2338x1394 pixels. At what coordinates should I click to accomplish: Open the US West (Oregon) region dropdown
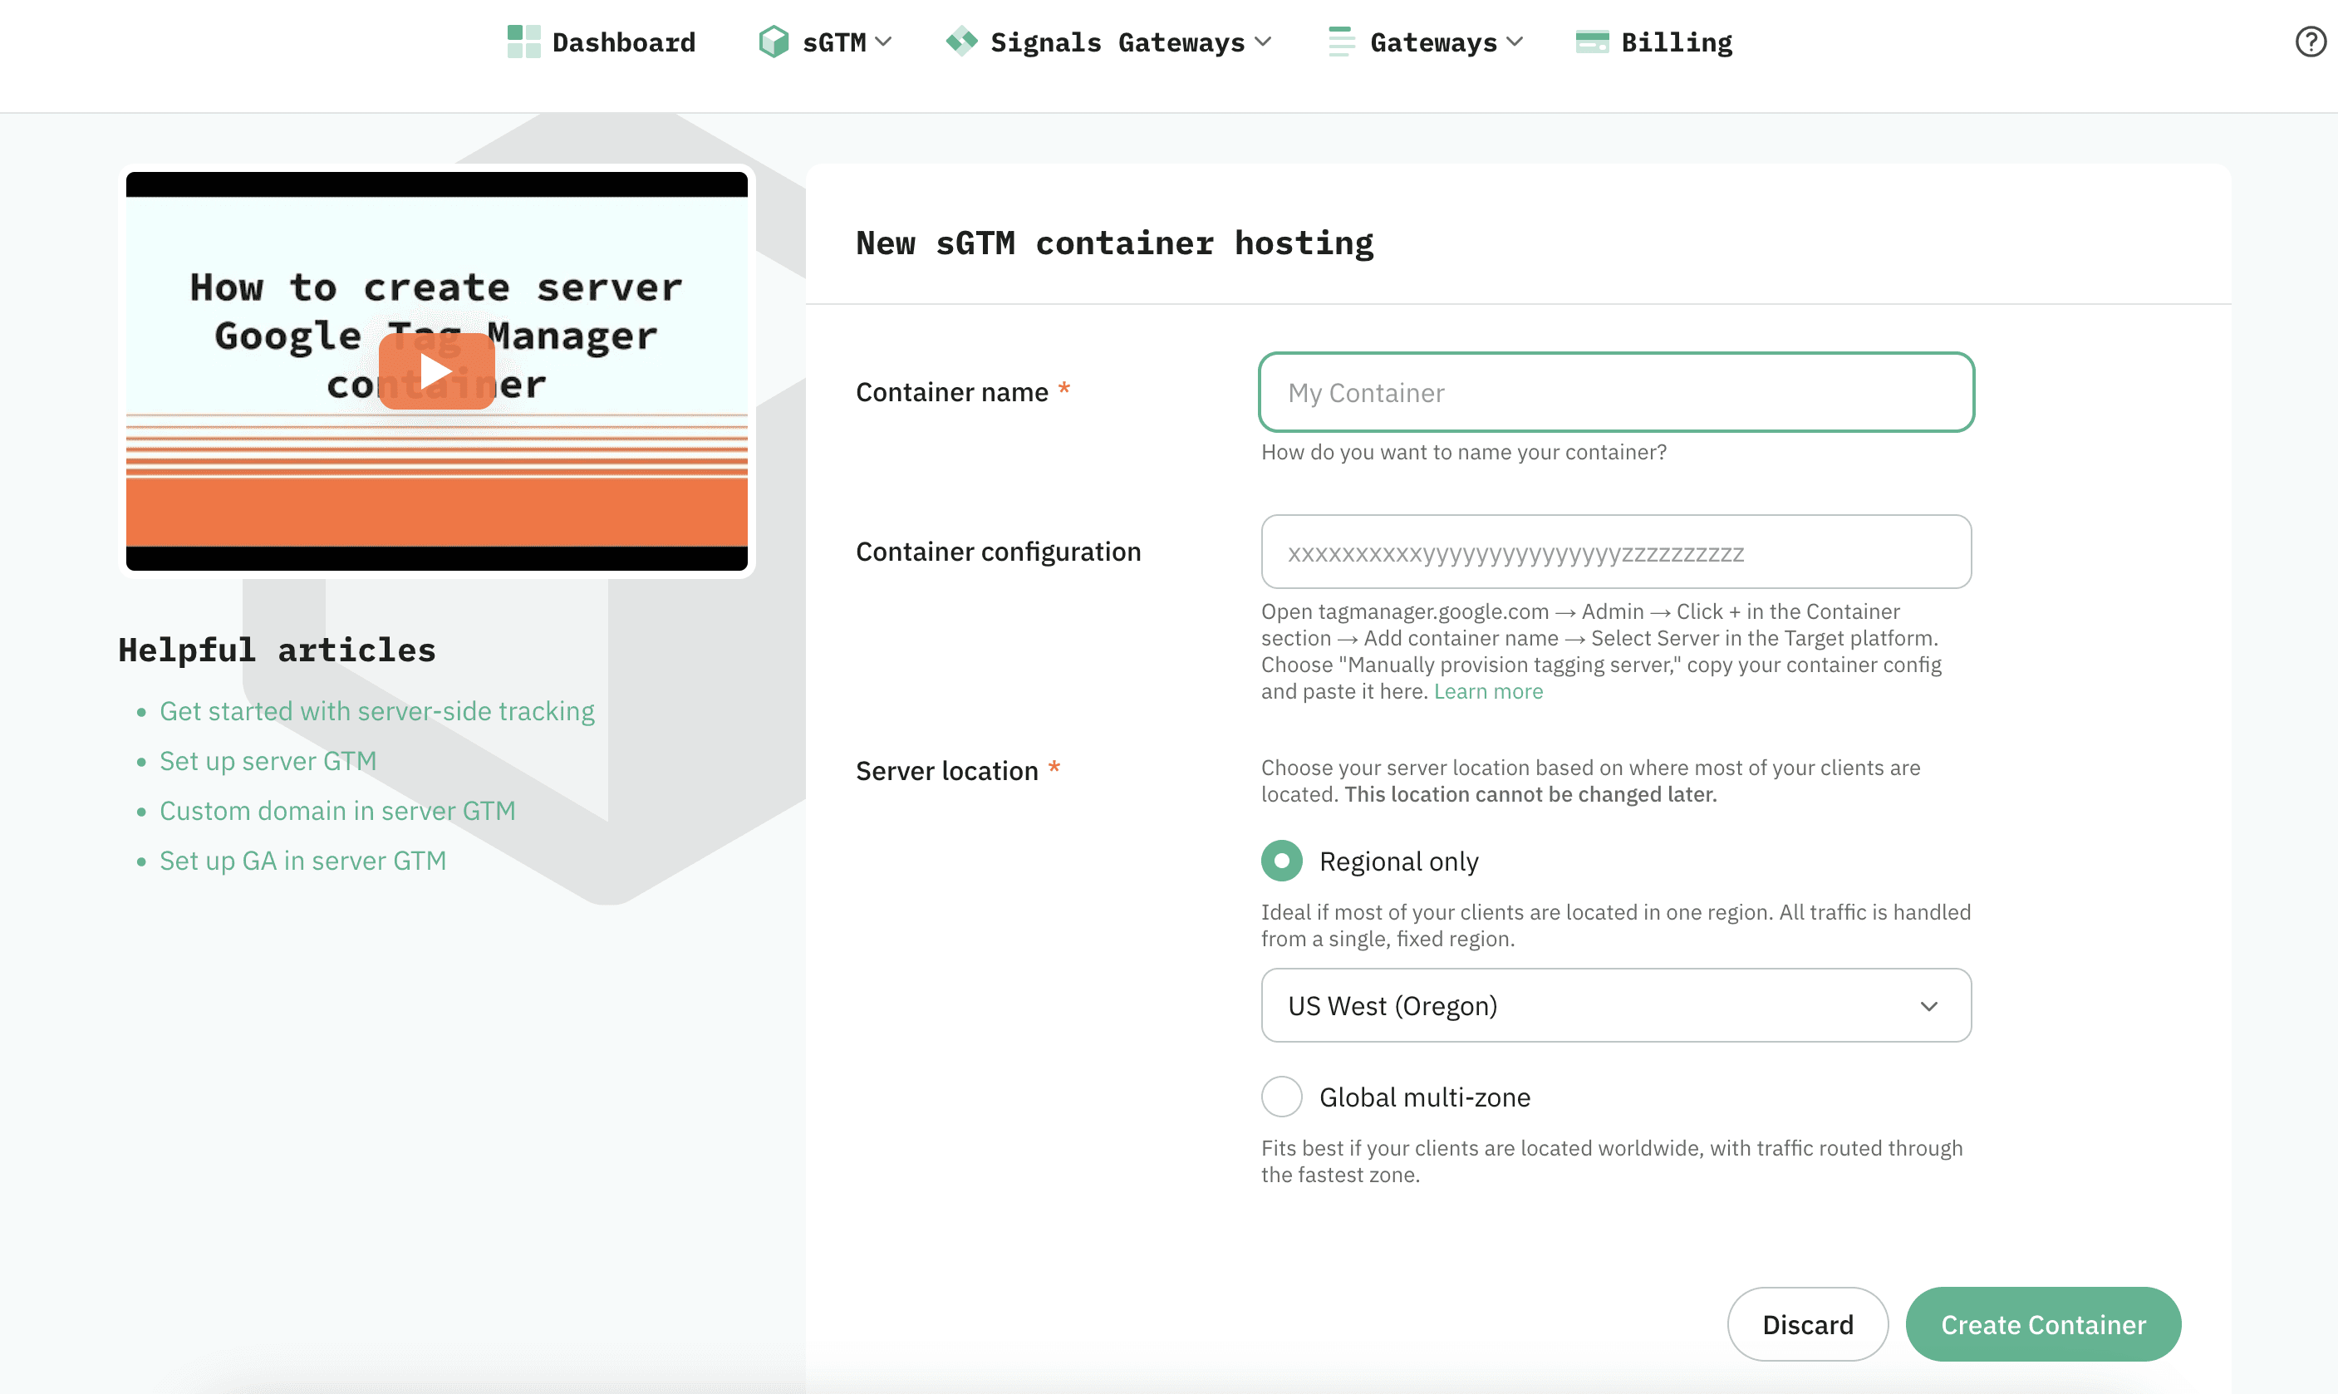(1616, 1006)
